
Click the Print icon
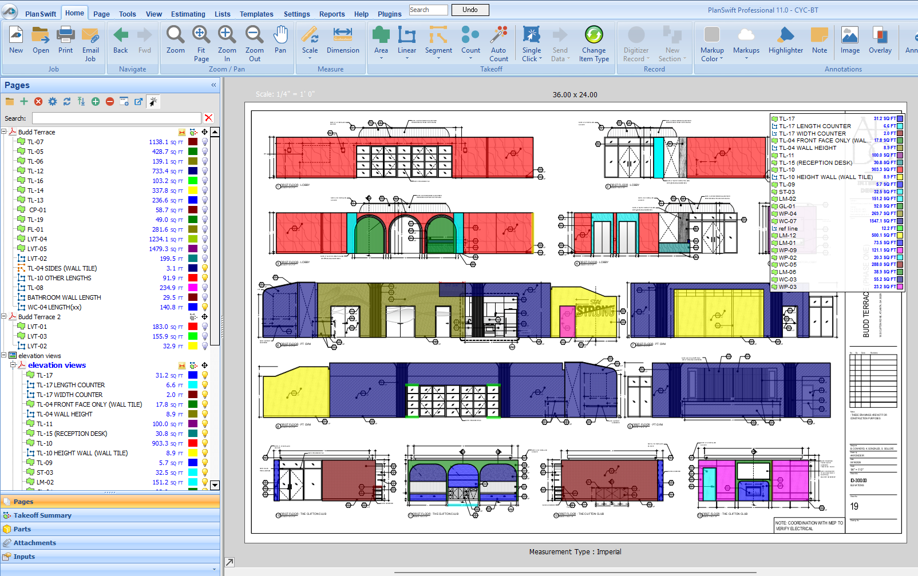pyautogui.click(x=65, y=35)
